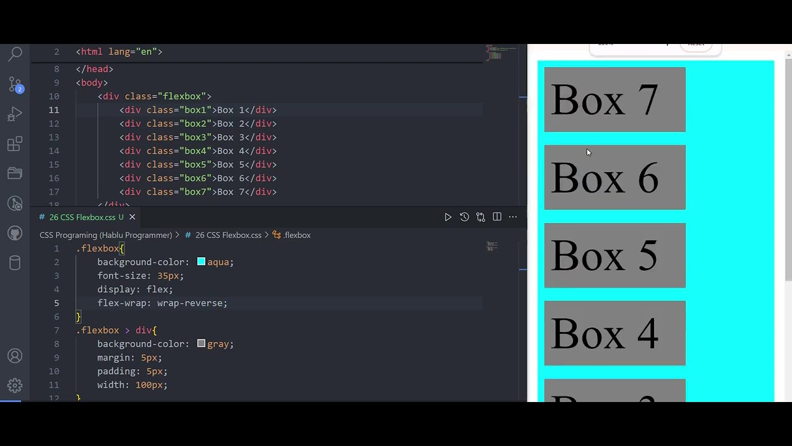
Task: Open the Search view in activity bar
Action: pyautogui.click(x=15, y=55)
